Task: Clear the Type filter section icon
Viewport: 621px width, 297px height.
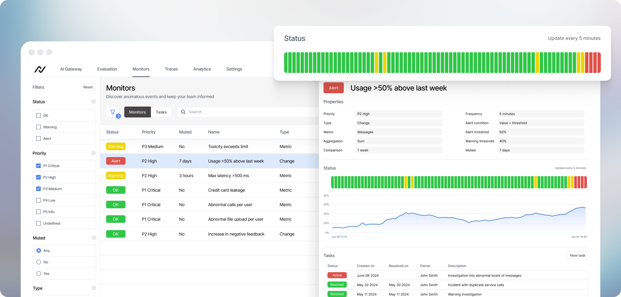Action: click(94, 288)
